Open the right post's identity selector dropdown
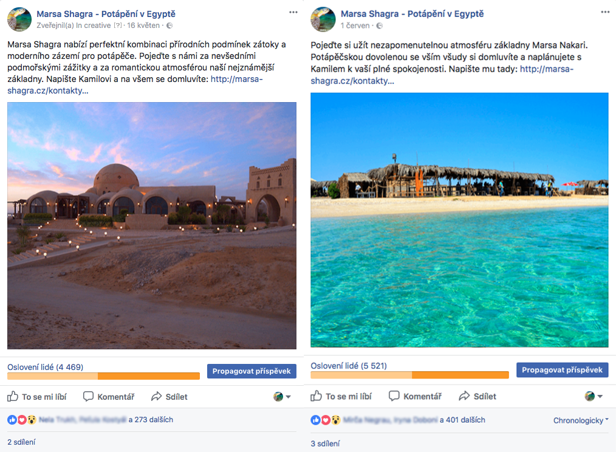616x452 pixels. (594, 396)
